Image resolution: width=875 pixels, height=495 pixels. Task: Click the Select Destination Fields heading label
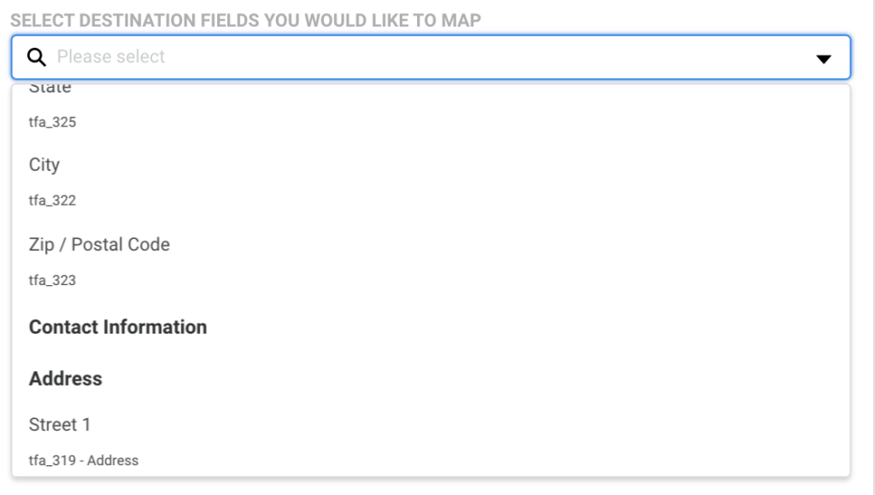[245, 20]
